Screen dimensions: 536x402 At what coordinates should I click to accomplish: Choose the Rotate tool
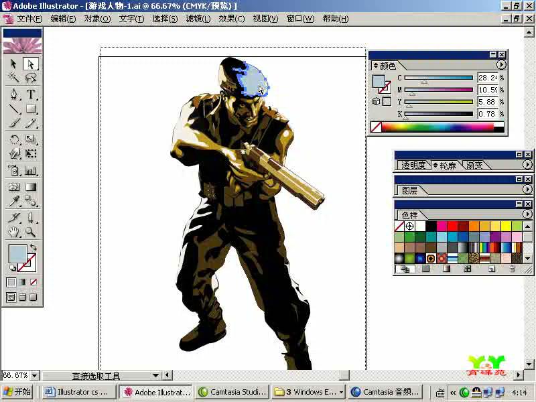pos(13,139)
